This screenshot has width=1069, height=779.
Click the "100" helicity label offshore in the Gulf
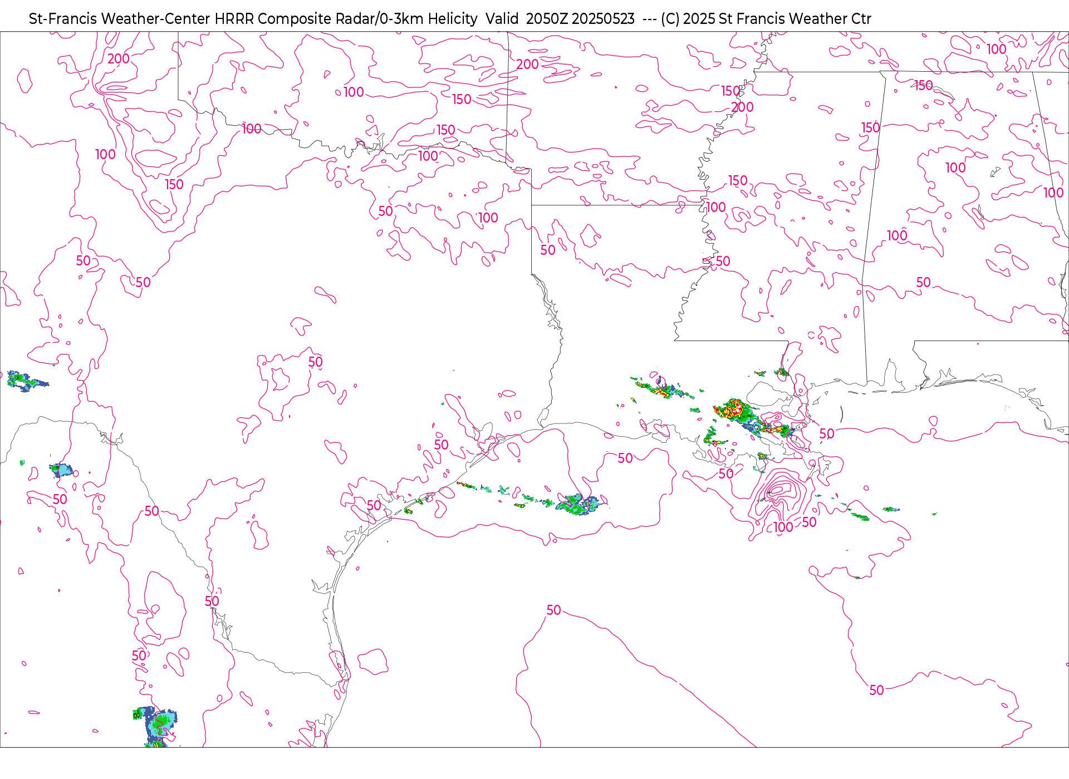tap(783, 527)
